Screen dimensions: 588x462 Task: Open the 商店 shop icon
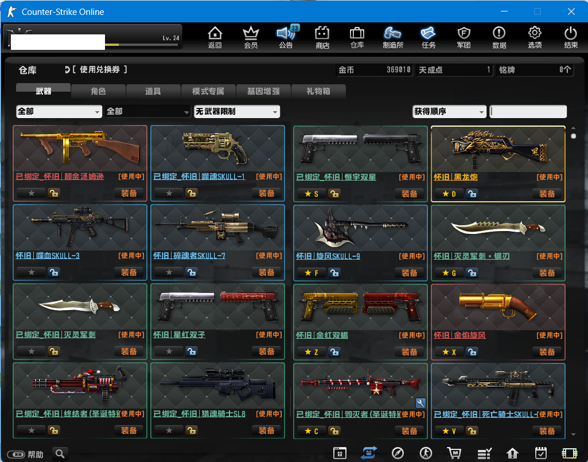(x=322, y=37)
